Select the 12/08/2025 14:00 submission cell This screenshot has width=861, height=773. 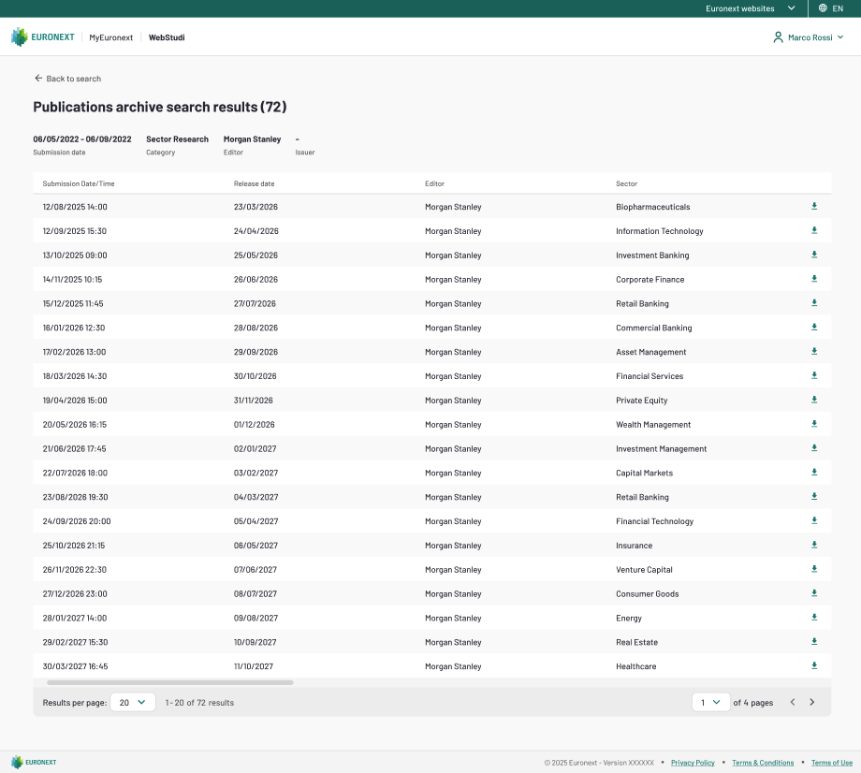(x=75, y=207)
